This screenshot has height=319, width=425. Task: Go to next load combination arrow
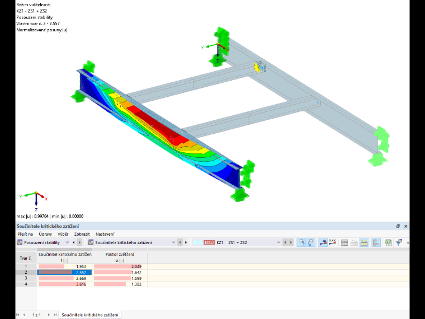(291, 242)
